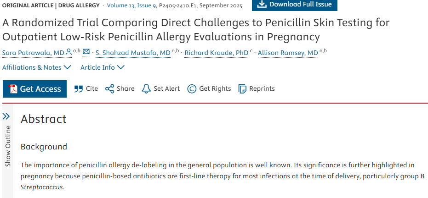
Task: Toggle the vertical Show Outline label
Action: click(7, 146)
